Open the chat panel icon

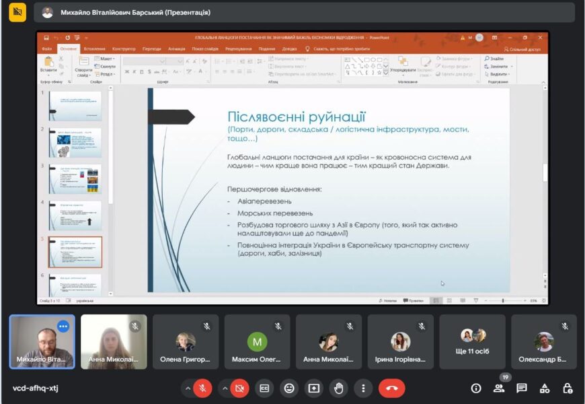[522, 388]
